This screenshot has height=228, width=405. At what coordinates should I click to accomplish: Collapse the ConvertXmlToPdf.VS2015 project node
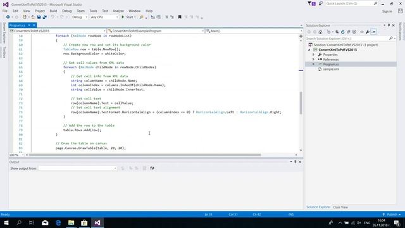click(x=309, y=49)
